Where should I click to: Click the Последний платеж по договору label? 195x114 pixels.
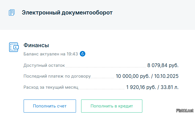[57, 76]
